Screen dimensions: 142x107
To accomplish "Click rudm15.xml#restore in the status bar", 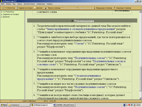I will coord(29,101).
